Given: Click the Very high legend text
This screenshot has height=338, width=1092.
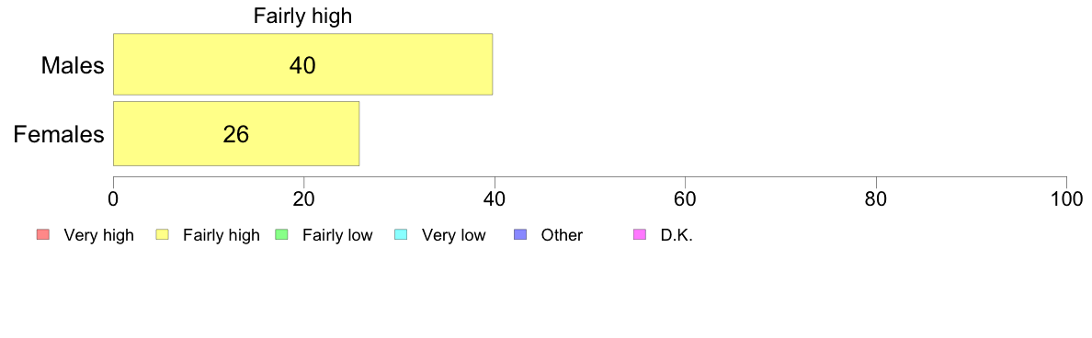Looking at the screenshot, I should tap(99, 236).
